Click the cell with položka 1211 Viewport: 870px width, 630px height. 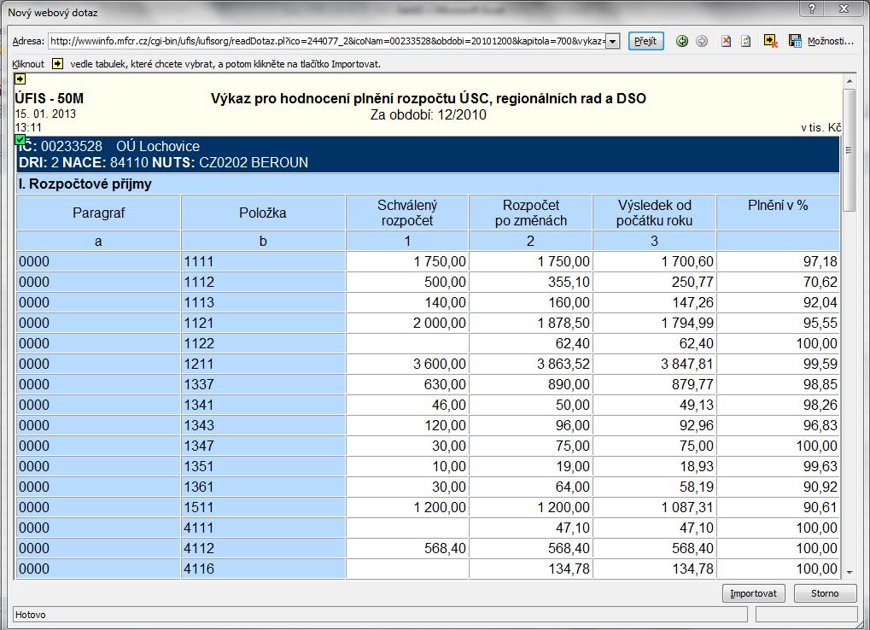[263, 364]
